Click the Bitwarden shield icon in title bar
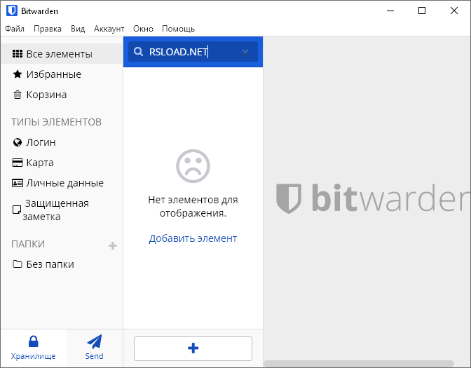The width and height of the screenshot is (471, 368). click(x=12, y=11)
